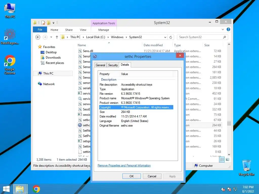The image size is (259, 194).
Task: Select Desktop in navigation pane
Action: click(51, 52)
